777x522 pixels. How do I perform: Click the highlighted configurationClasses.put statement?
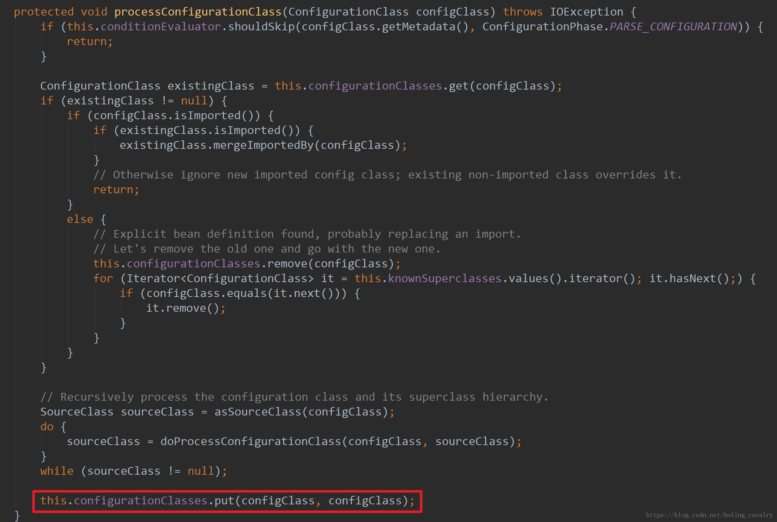(x=227, y=501)
